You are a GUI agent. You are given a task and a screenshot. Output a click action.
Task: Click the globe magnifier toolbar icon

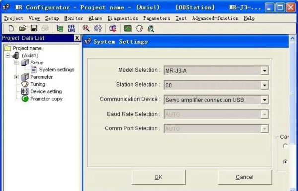coord(150,29)
